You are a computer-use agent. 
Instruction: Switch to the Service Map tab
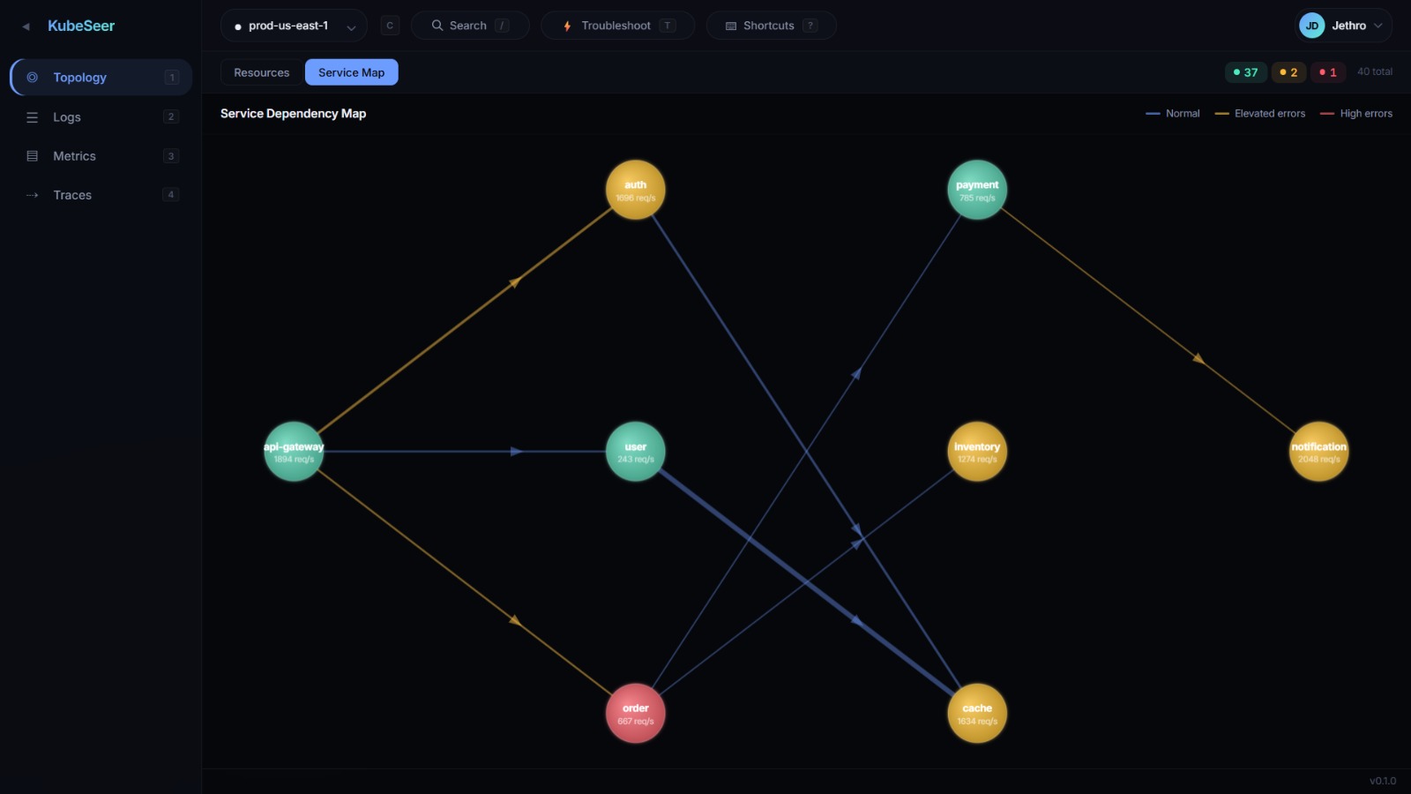pos(351,72)
